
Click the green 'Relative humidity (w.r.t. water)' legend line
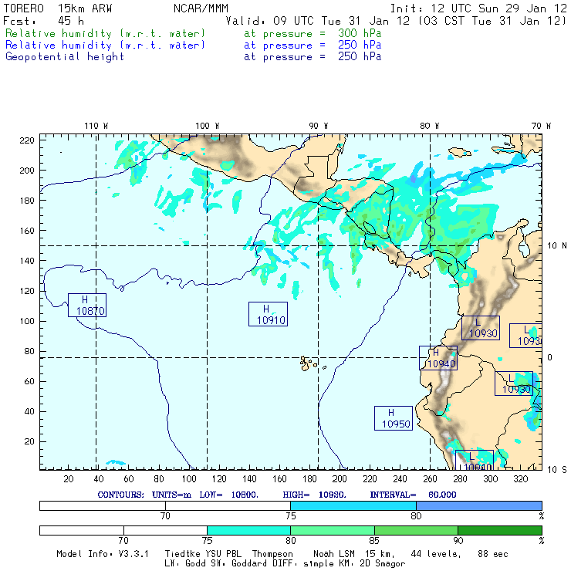click(x=105, y=33)
